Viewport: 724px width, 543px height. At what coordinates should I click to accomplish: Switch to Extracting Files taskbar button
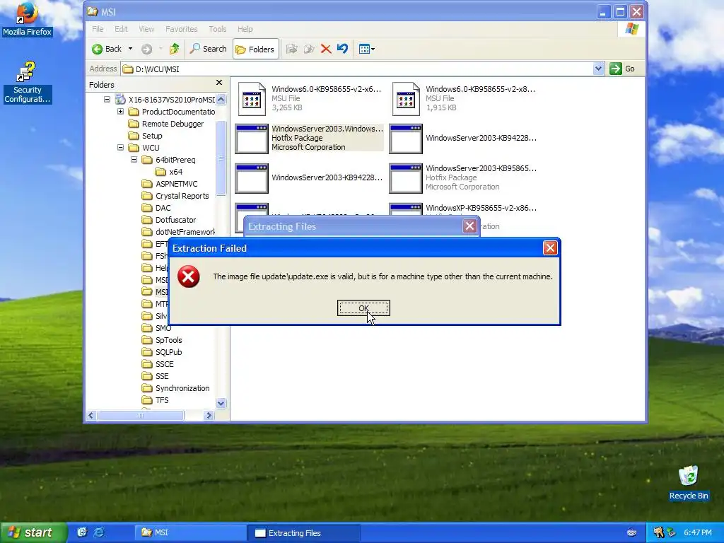304,532
